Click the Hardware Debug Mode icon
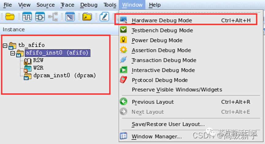 pos(123,20)
